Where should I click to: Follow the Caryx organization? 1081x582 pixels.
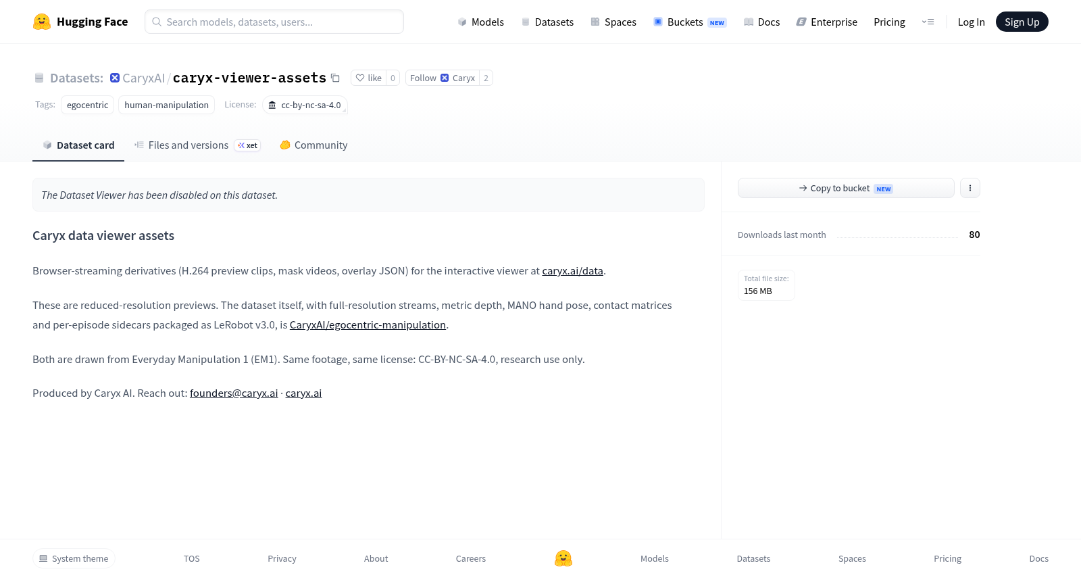(x=443, y=78)
